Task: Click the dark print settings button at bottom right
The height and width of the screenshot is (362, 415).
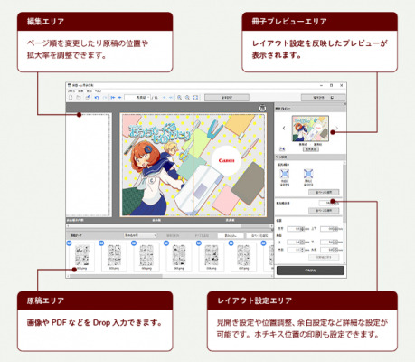Action: tap(310, 271)
